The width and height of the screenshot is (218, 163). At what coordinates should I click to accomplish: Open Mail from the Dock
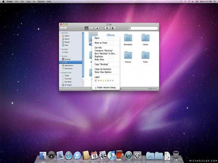tap(60, 156)
